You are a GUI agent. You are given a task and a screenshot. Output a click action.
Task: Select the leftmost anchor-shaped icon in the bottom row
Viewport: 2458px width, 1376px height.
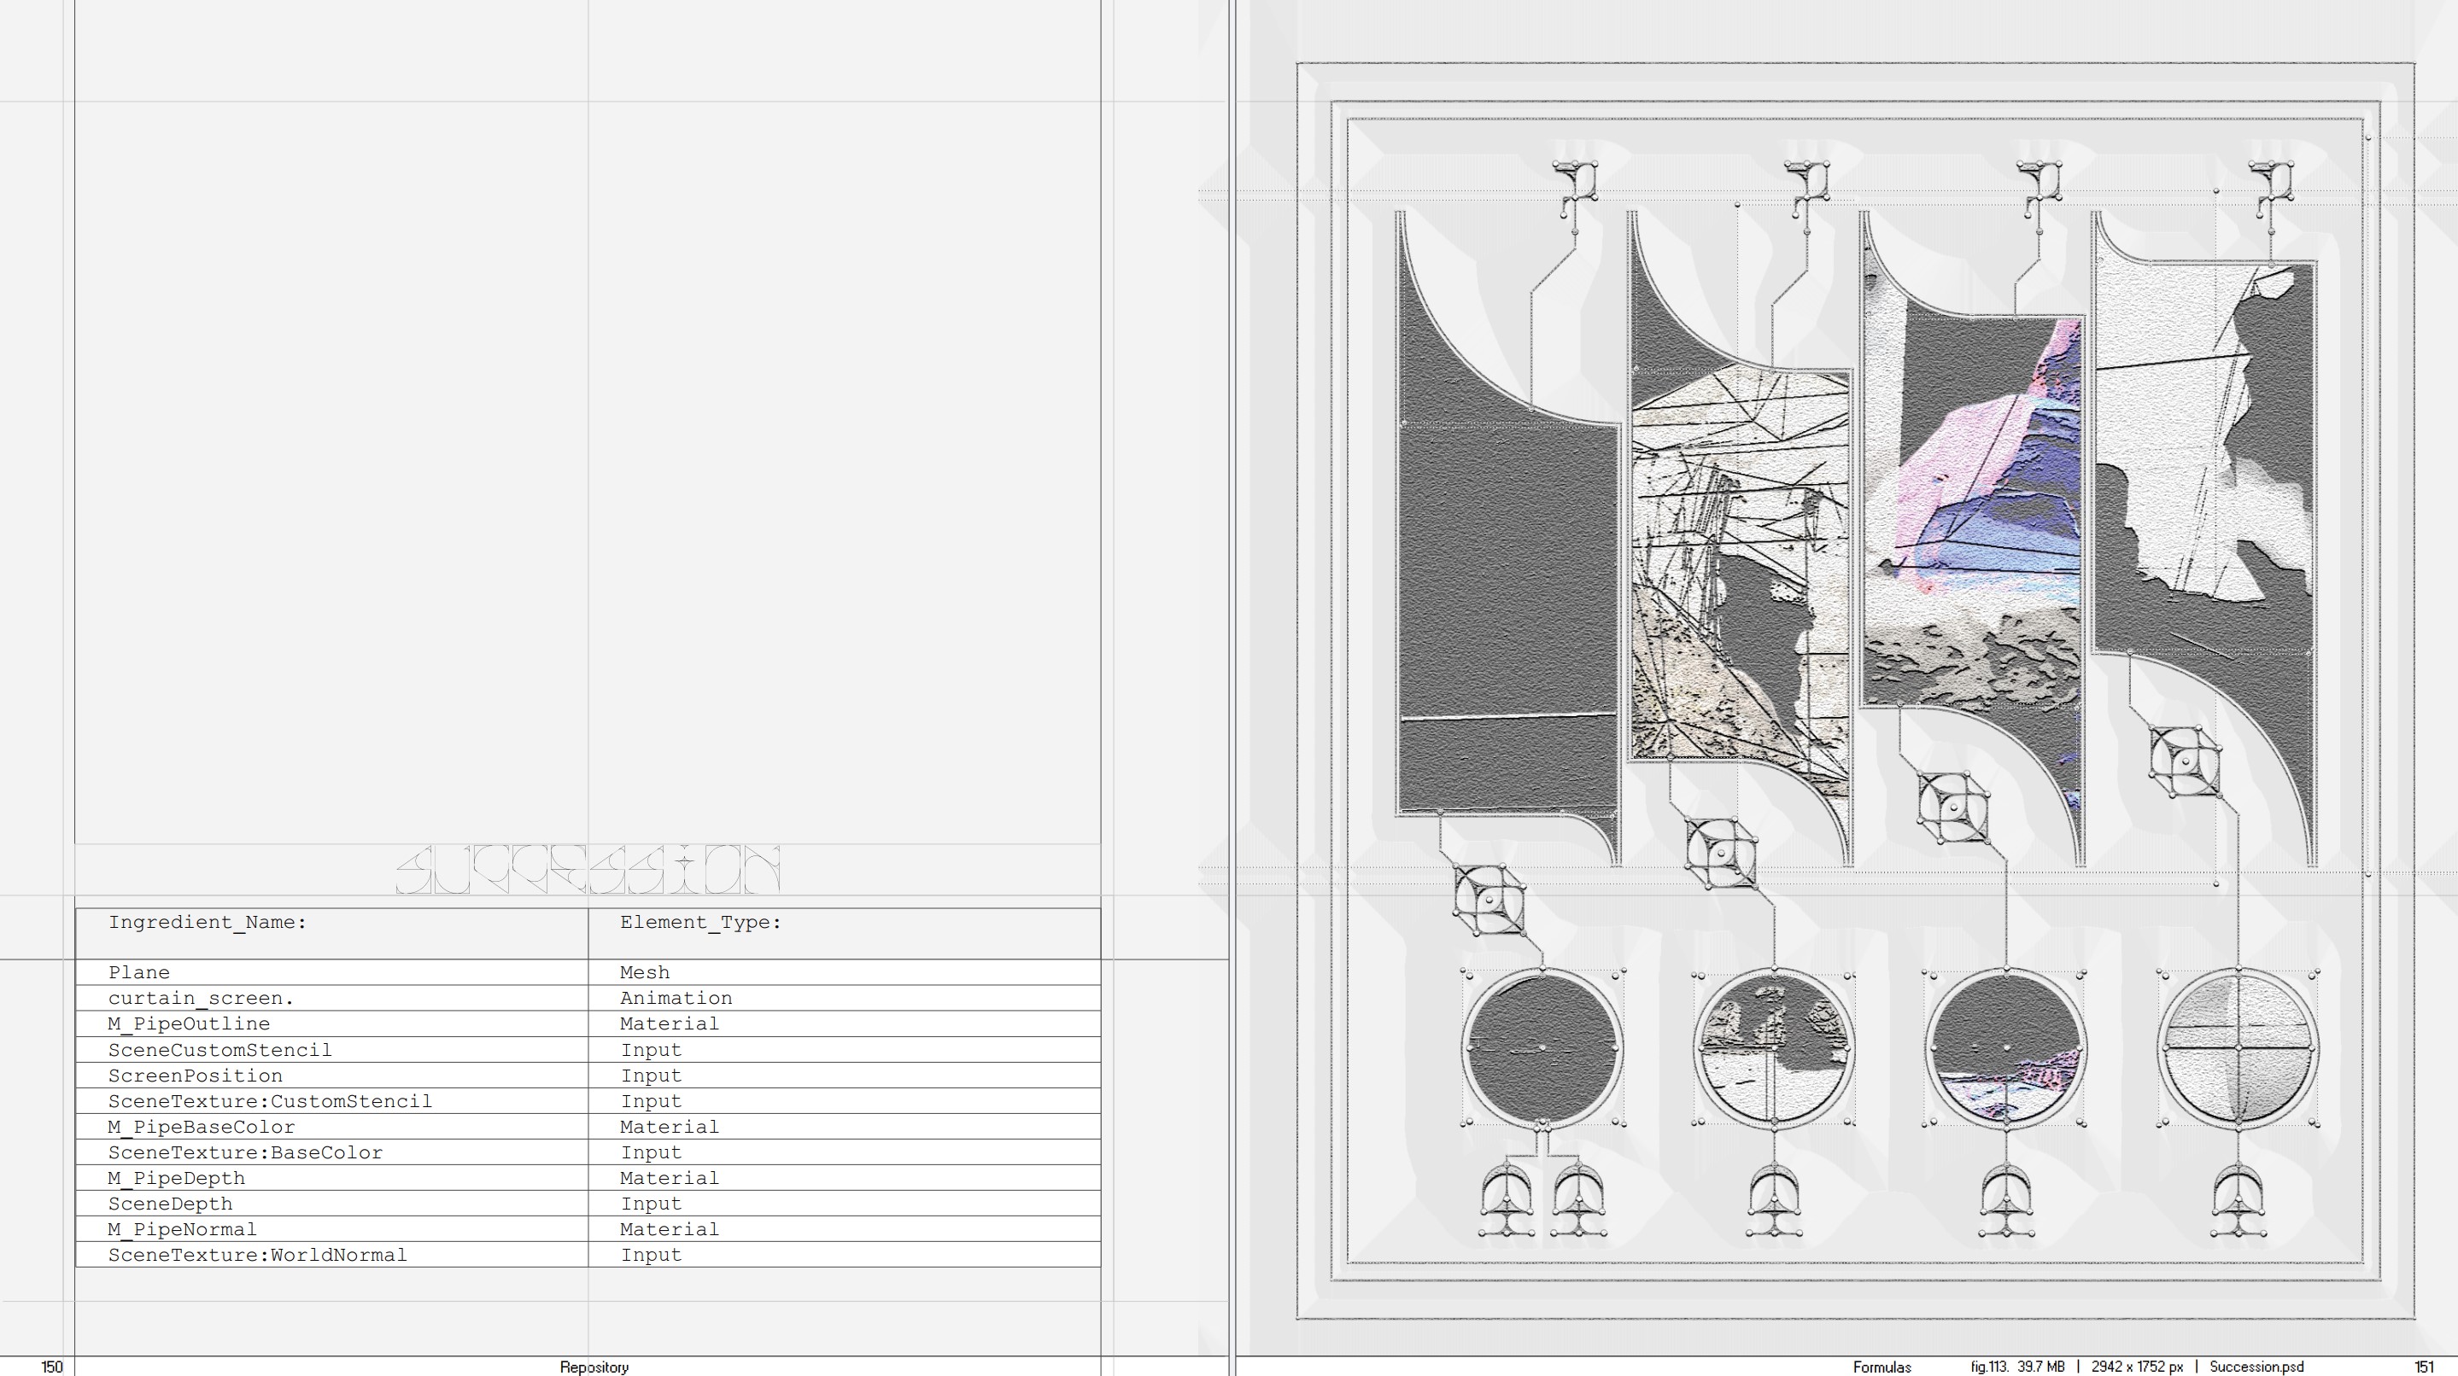(1507, 1200)
